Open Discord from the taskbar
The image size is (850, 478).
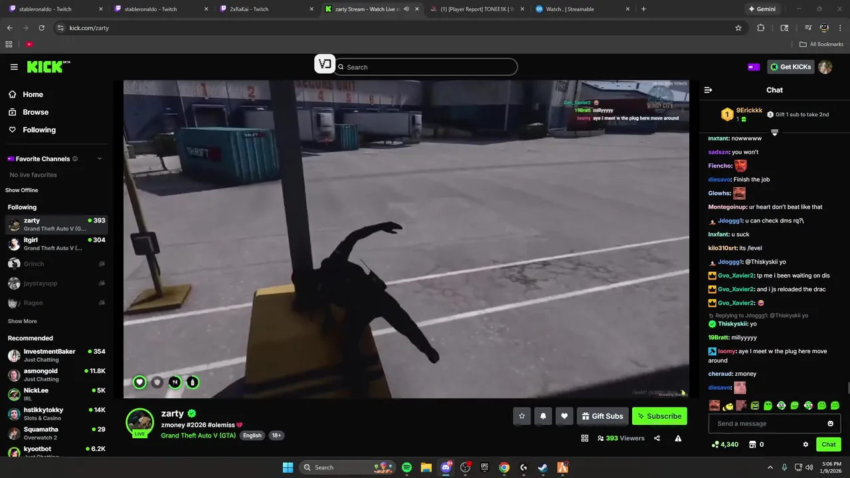[446, 467]
